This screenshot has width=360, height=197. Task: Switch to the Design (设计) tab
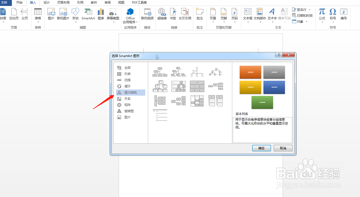click(47, 3)
